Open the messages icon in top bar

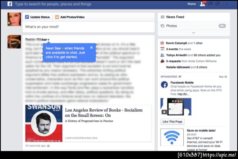(x=210, y=4)
